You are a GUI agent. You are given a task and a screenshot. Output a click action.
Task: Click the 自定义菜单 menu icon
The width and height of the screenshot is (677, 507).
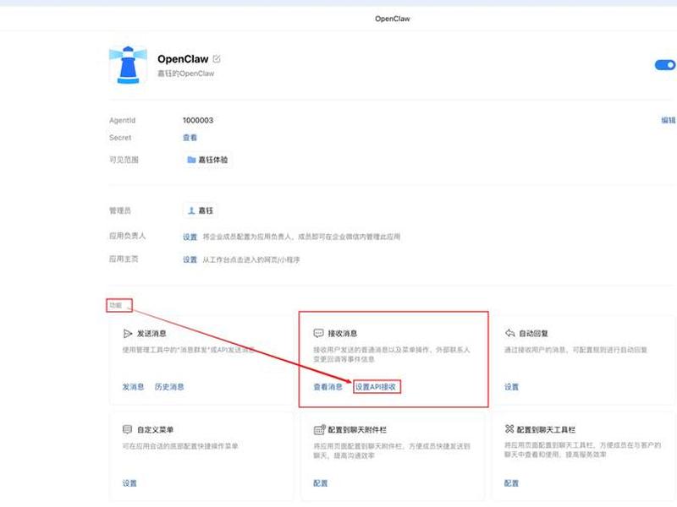coord(128,429)
